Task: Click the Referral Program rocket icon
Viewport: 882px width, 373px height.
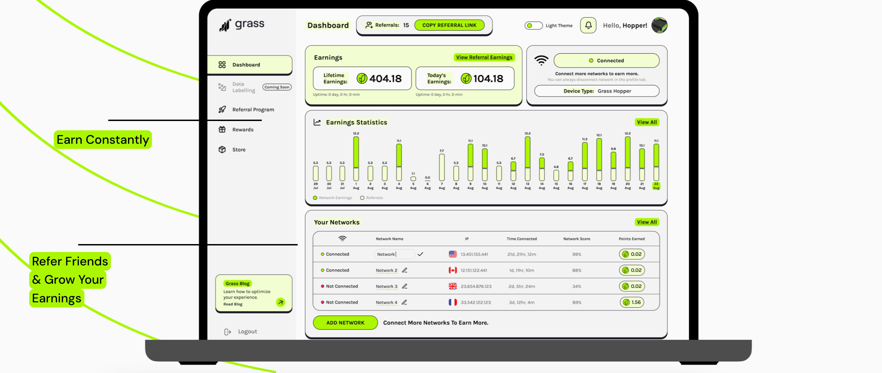Action: tap(222, 110)
